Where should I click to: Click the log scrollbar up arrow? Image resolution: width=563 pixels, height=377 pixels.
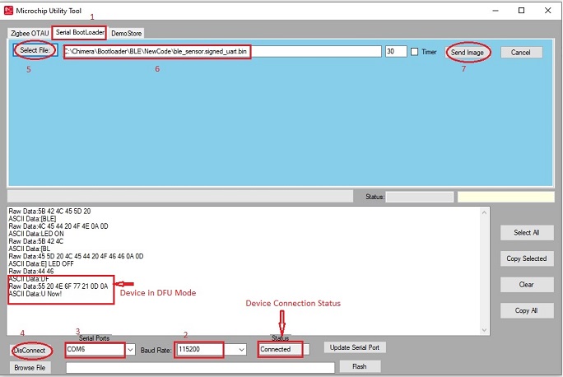click(484, 212)
